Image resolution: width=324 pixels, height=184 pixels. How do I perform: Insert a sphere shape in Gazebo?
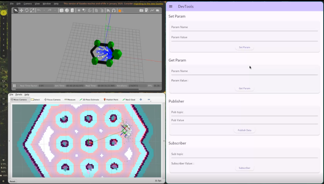[x=67, y=11]
